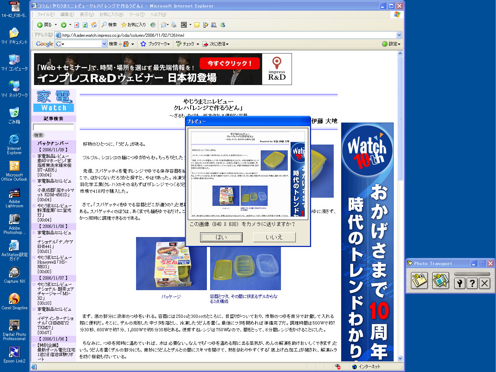This screenshot has width=496, height=372.
Task: Open the 設定 dropdown in Google toolbar
Action: 391,44
